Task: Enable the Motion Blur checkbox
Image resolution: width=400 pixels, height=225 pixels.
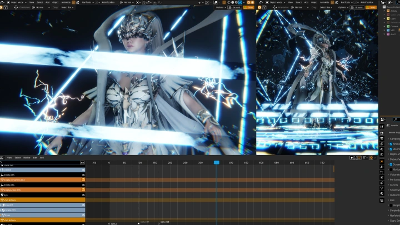Action: (x=391, y=169)
